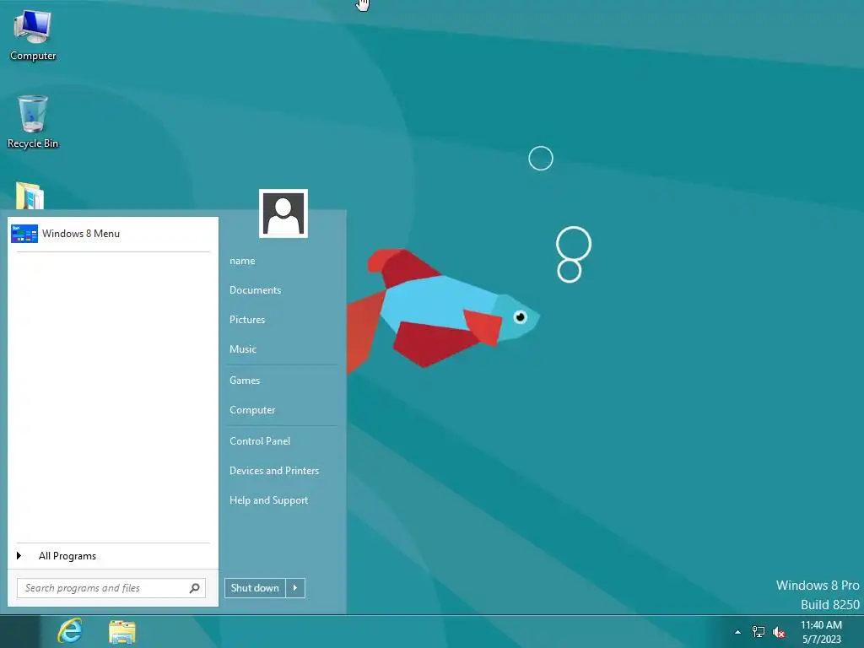
Task: Open the clock showing 11:40 AM
Action: pos(821,632)
